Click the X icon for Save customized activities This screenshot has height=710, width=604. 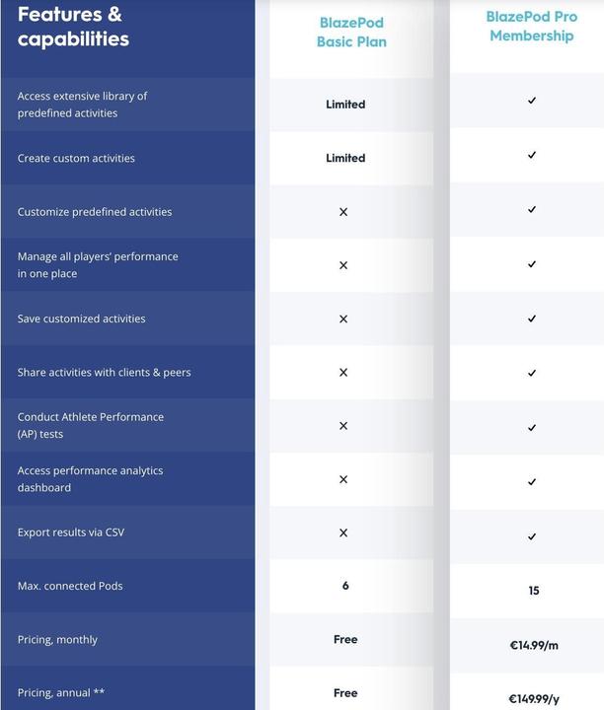tap(343, 319)
